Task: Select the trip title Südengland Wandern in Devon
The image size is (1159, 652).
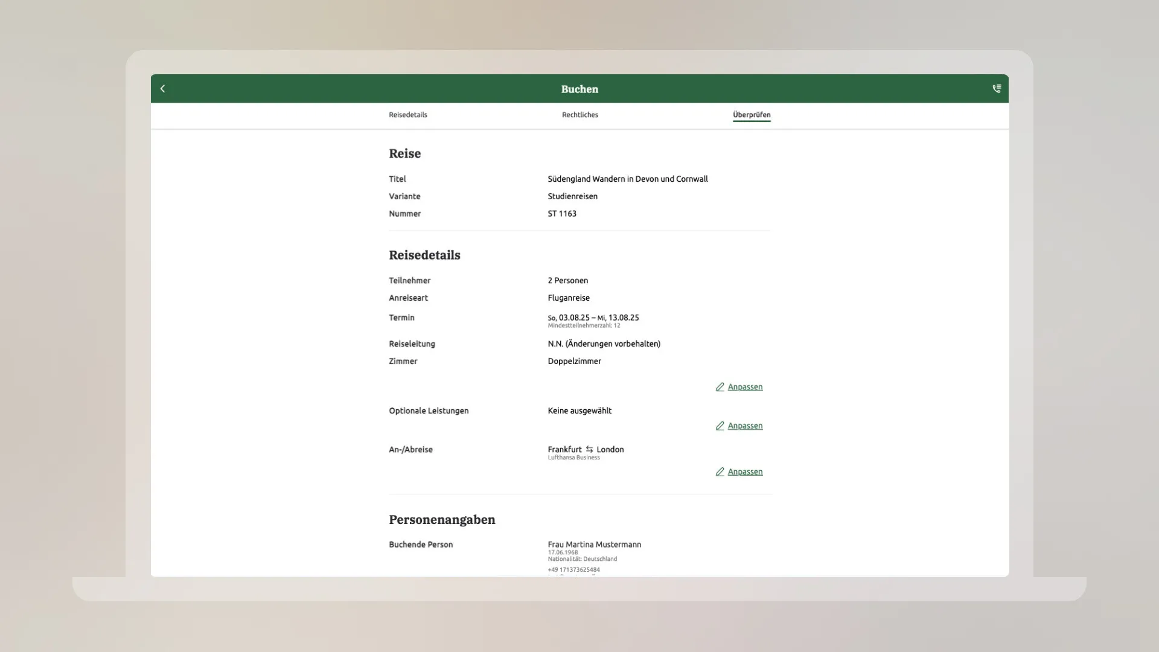Action: 628,179
